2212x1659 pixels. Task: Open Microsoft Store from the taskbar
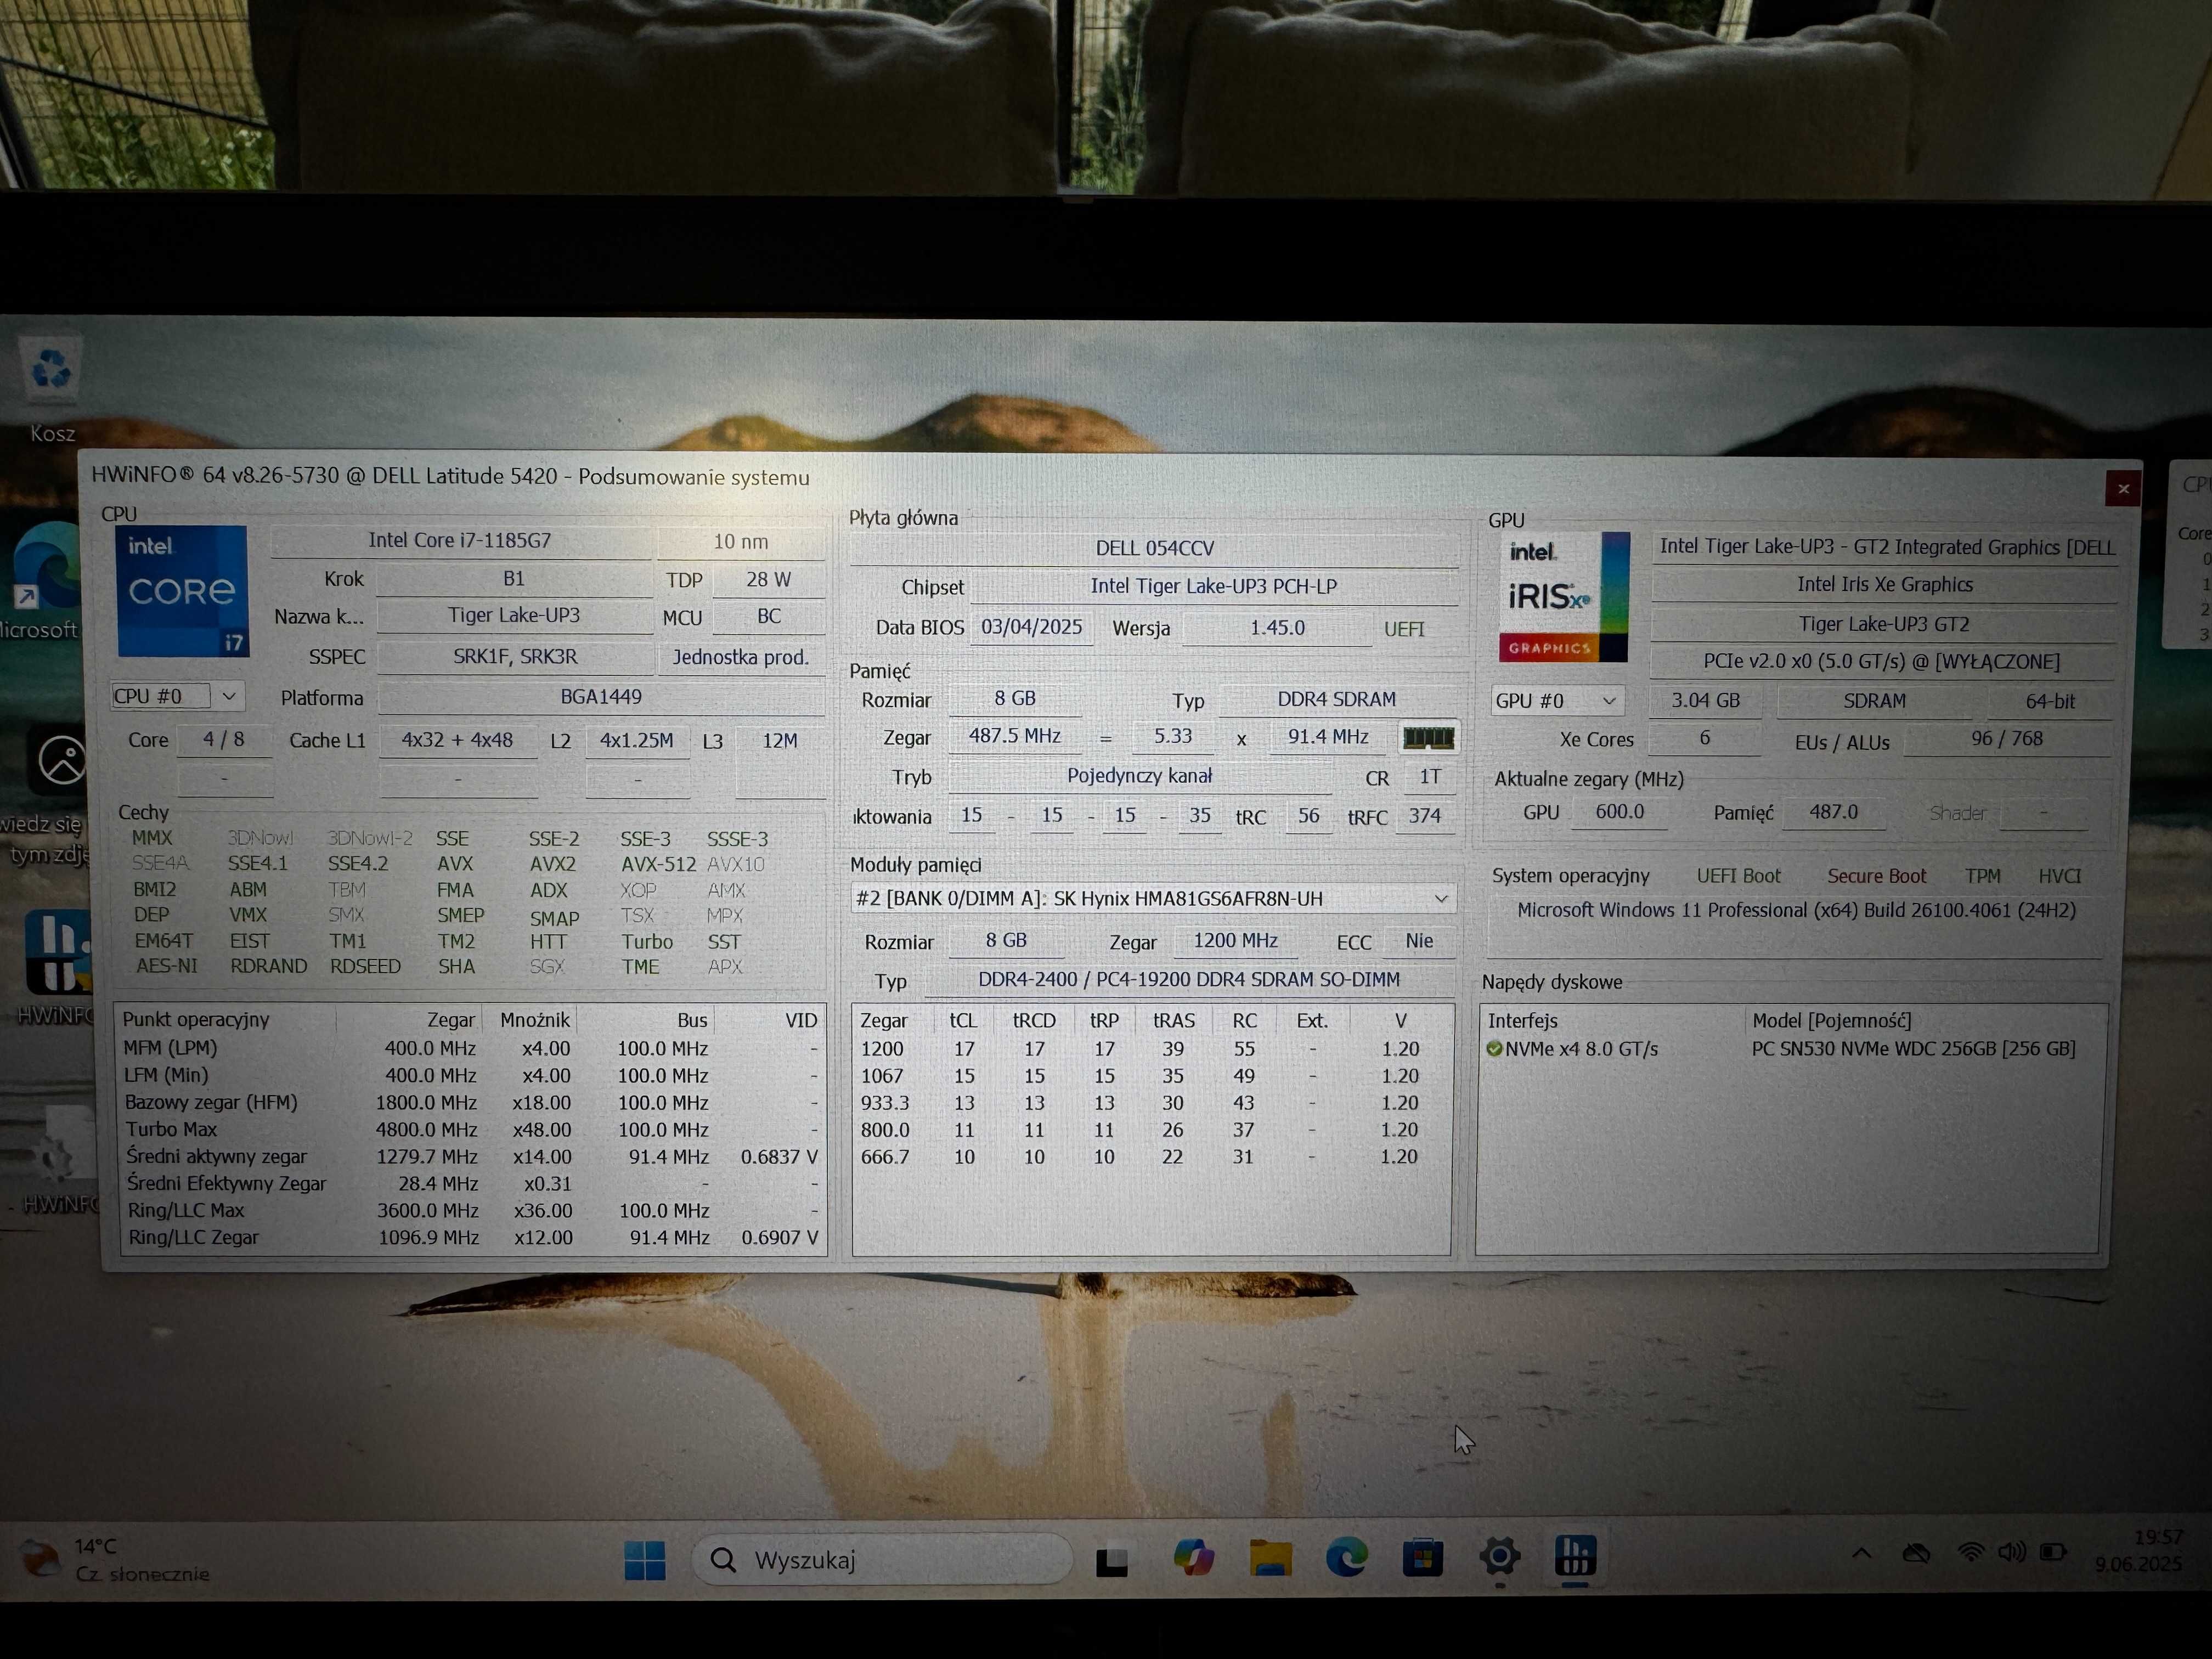[x=1422, y=1558]
